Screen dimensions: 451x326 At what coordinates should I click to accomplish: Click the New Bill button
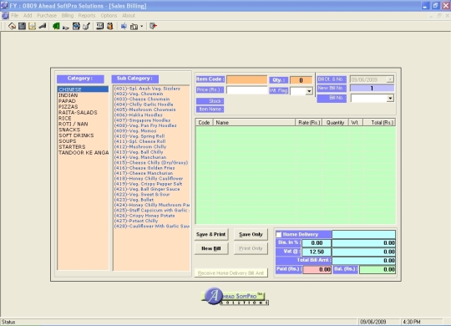(211, 248)
